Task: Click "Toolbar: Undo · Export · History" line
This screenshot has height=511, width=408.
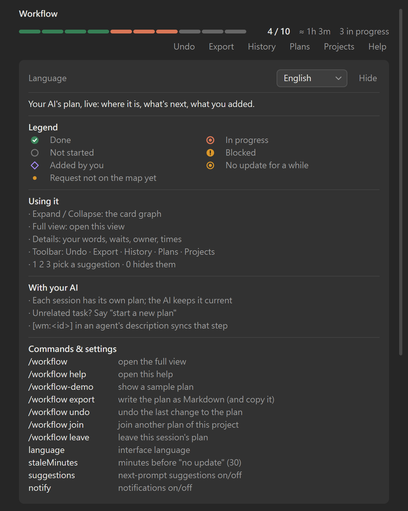Action: click(x=122, y=252)
